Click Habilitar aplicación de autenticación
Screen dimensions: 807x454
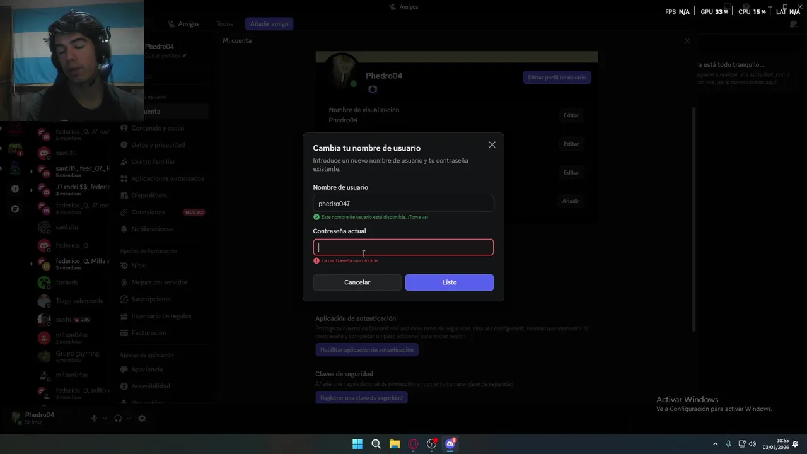(x=367, y=350)
